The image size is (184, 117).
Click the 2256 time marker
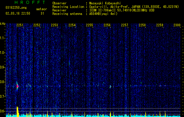click(x=107, y=25)
